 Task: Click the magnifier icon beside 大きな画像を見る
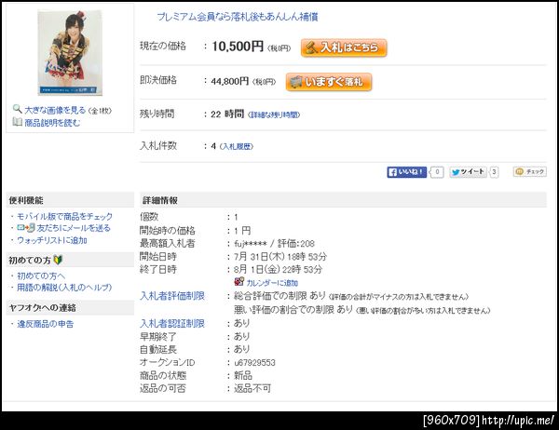pos(17,109)
